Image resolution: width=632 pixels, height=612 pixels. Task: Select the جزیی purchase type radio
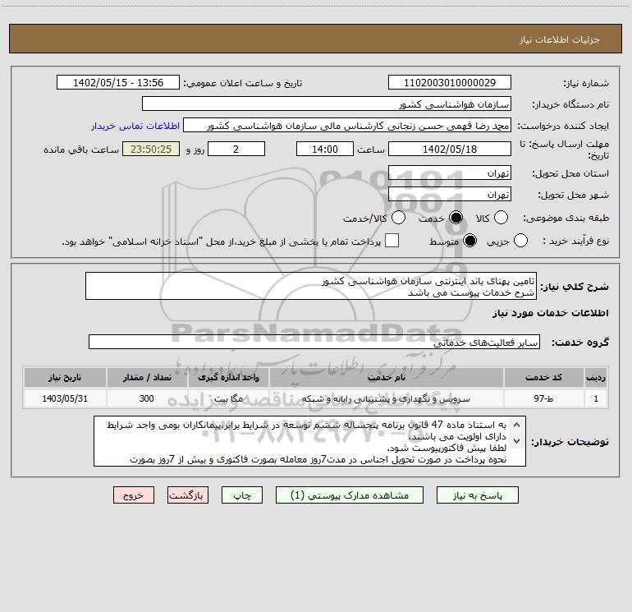[x=520, y=241]
